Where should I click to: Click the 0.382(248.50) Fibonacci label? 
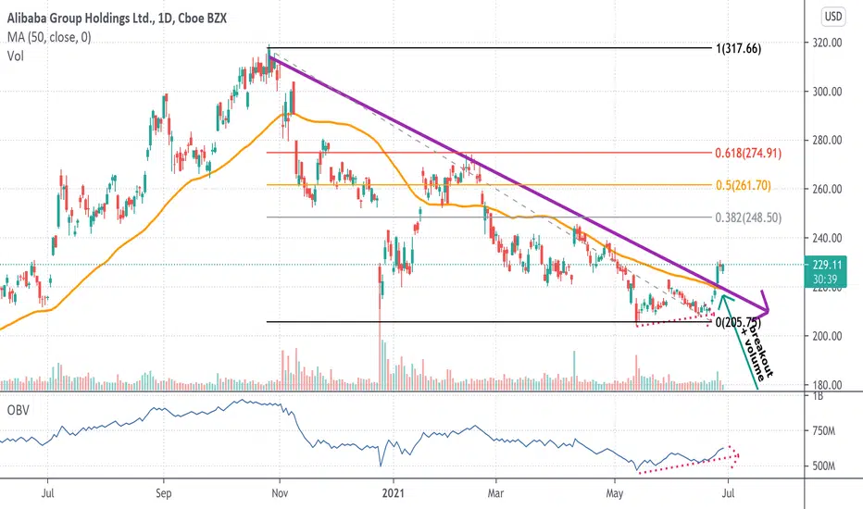(748, 217)
